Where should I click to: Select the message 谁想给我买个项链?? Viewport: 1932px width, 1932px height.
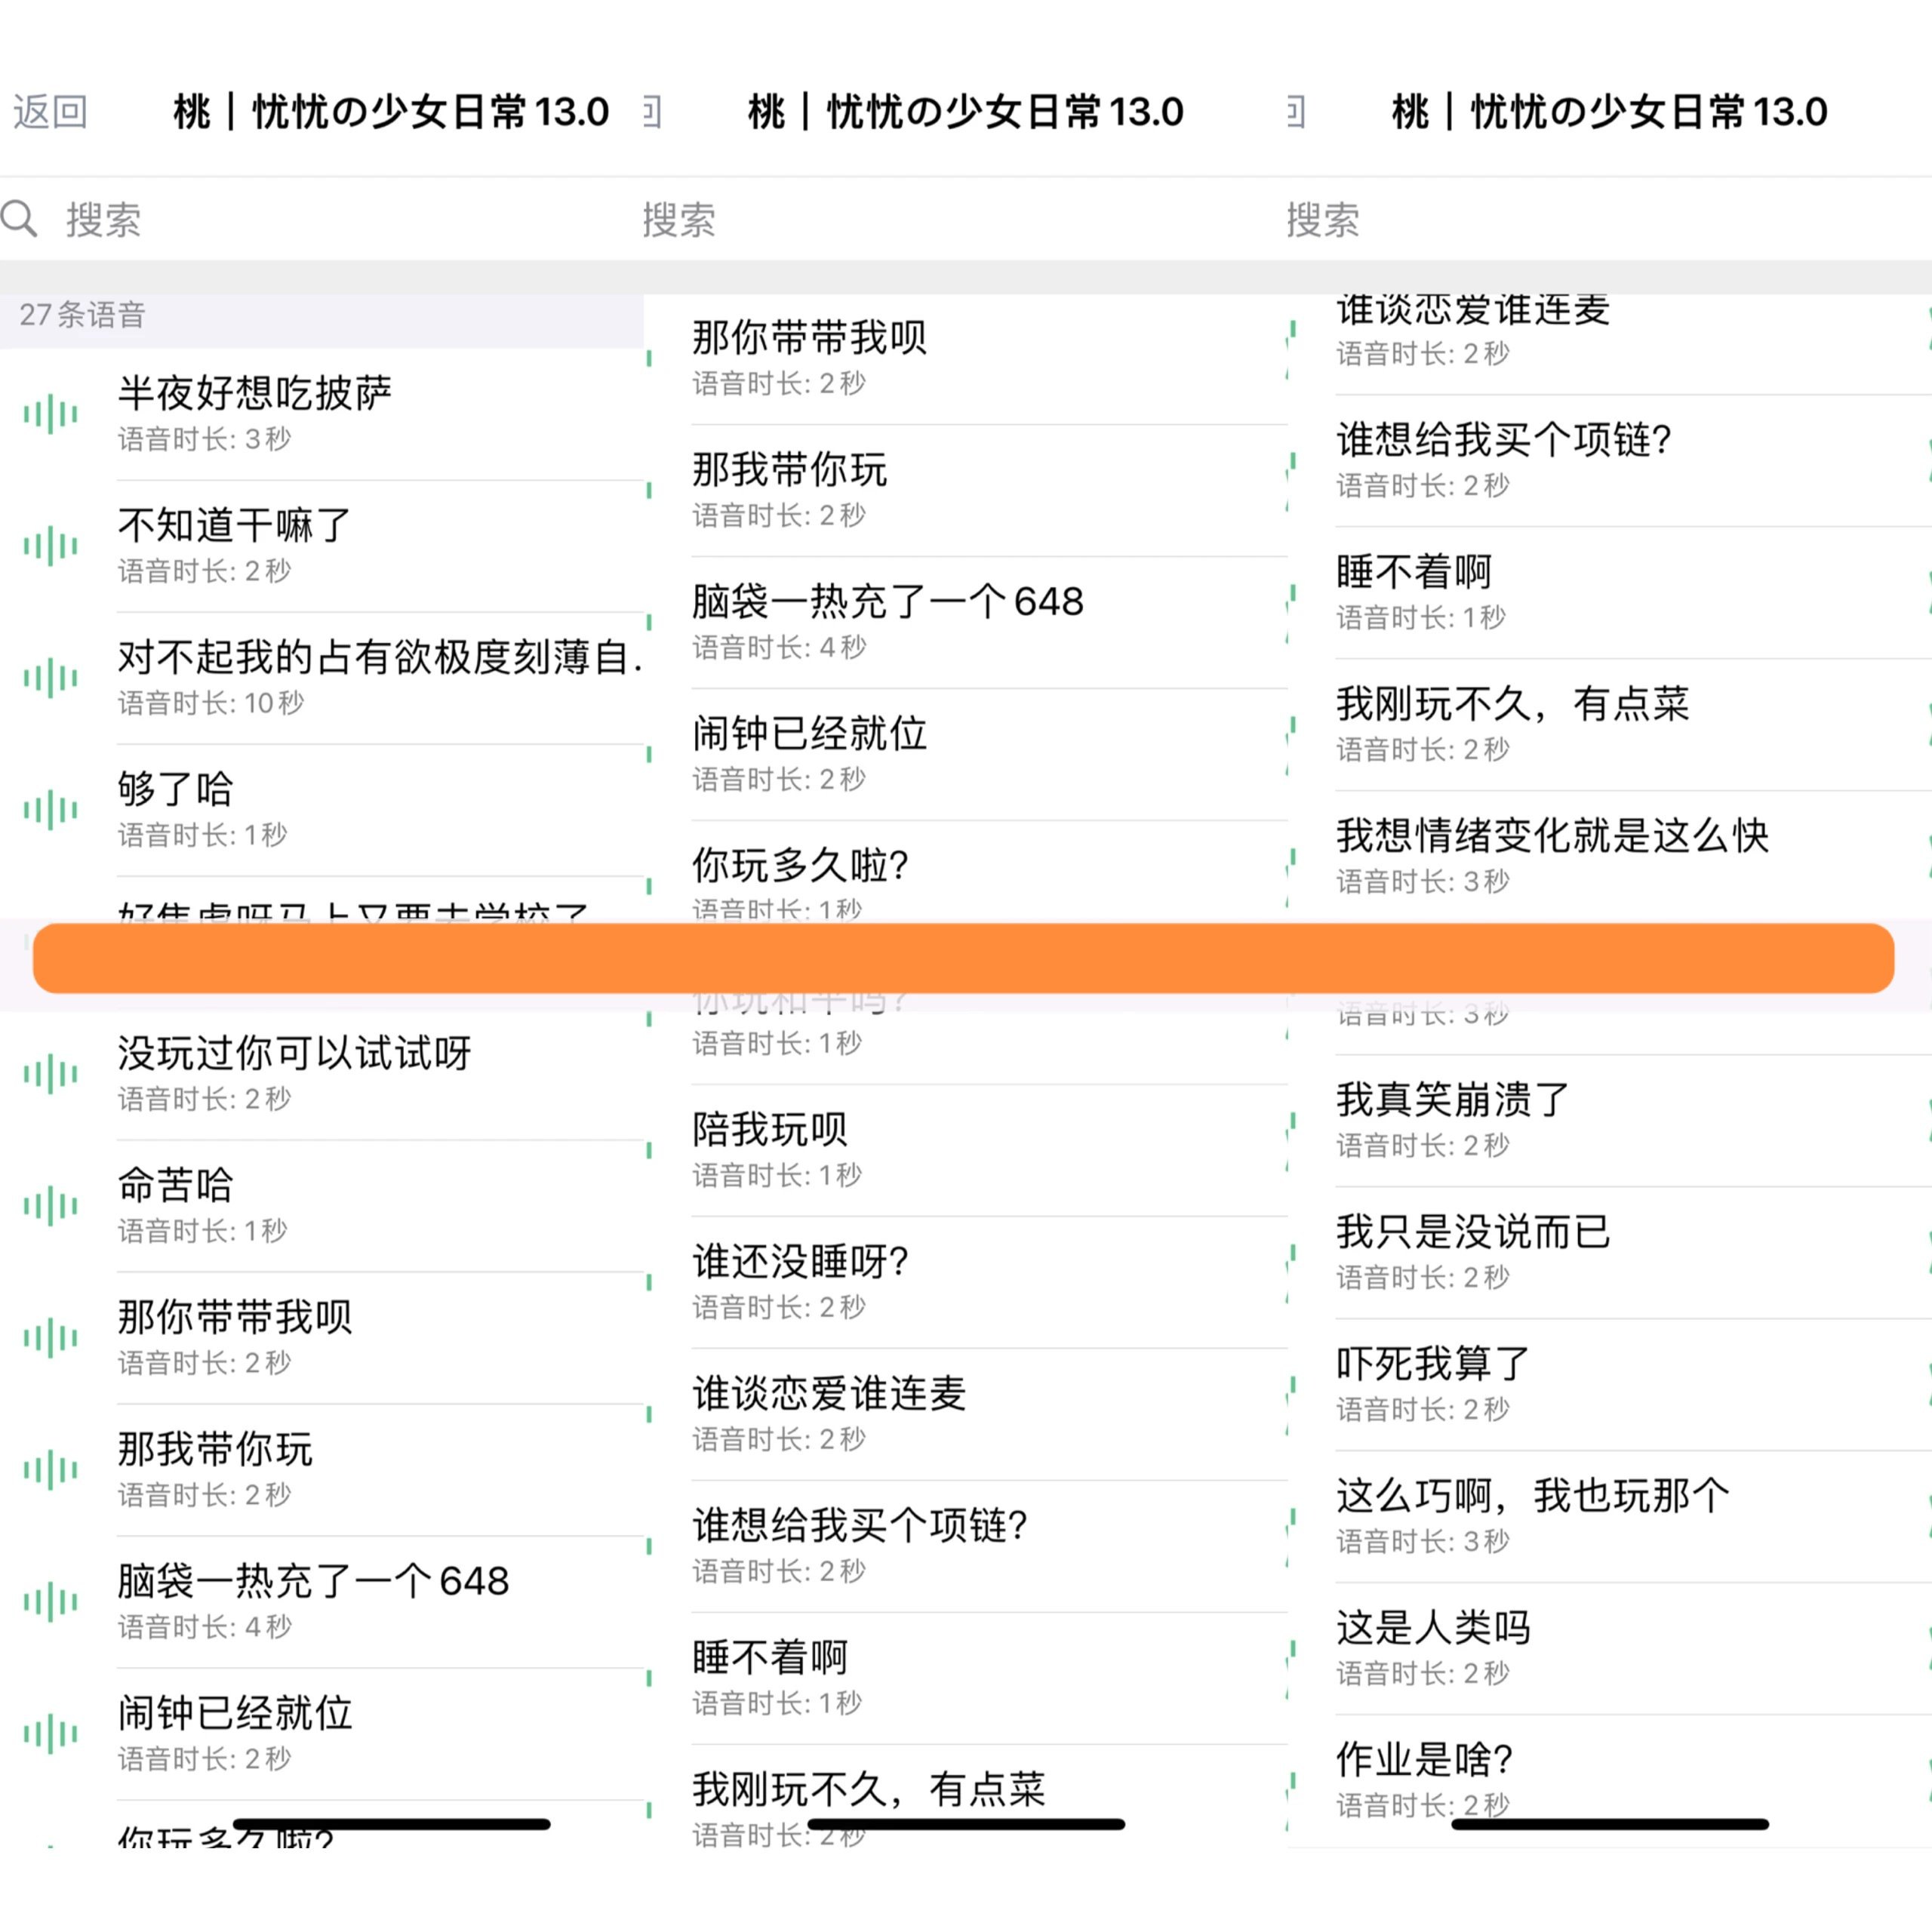[x=1505, y=440]
